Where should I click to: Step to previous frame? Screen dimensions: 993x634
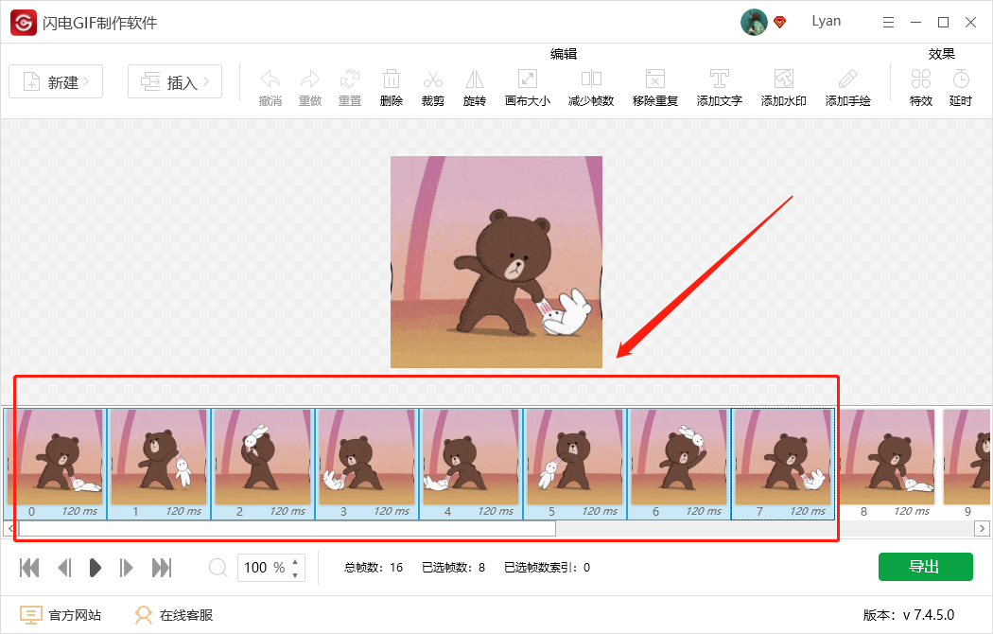pos(64,568)
